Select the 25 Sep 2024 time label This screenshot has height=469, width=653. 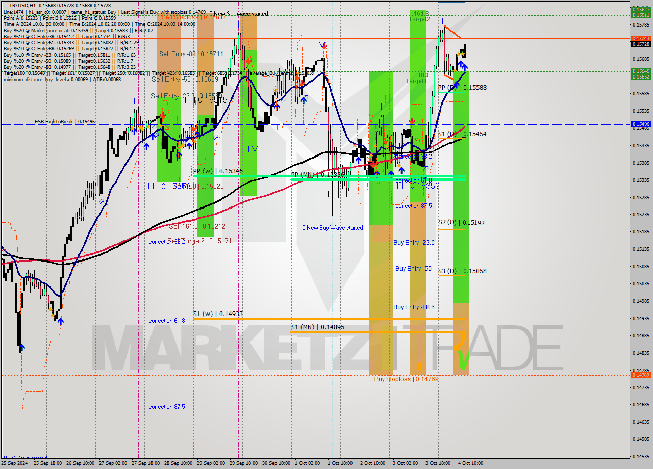click(15, 463)
